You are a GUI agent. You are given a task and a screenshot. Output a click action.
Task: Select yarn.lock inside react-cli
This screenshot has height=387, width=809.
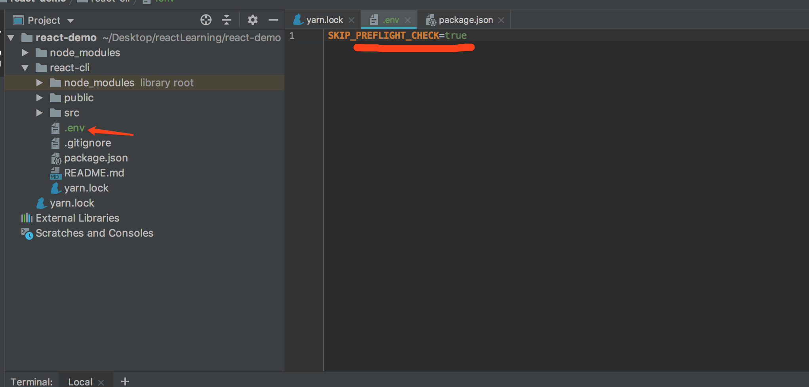pos(86,188)
